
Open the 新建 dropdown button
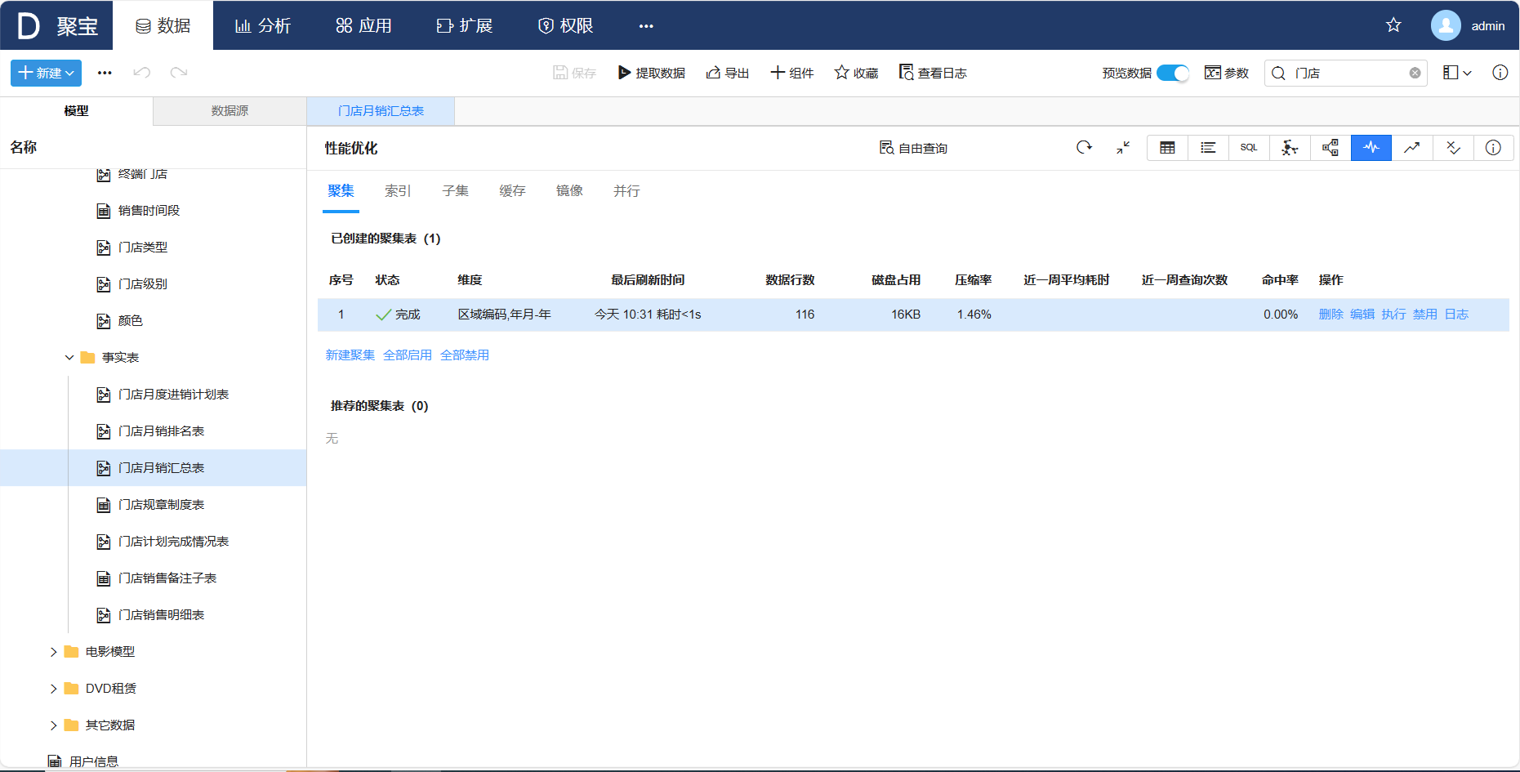[46, 73]
